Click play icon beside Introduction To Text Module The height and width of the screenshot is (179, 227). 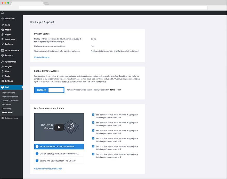click(37, 147)
